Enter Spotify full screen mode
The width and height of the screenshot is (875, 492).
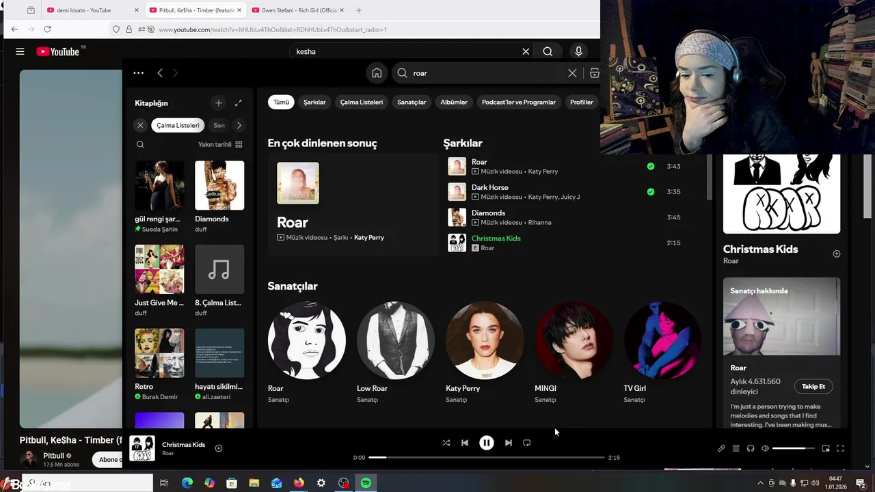[841, 448]
